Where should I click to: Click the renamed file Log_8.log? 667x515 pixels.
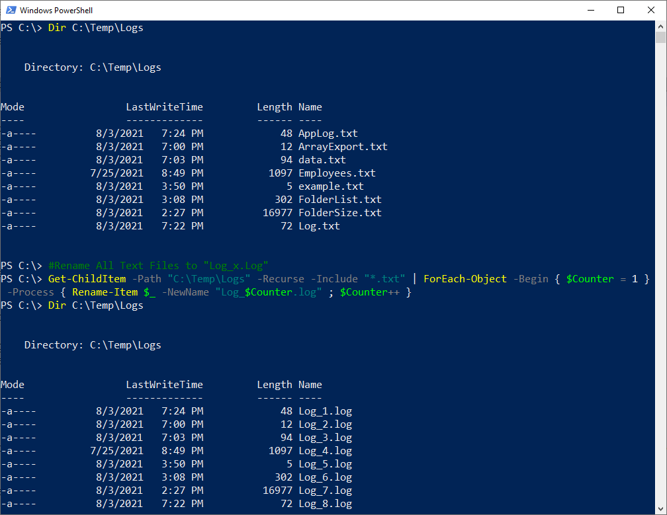pos(326,503)
